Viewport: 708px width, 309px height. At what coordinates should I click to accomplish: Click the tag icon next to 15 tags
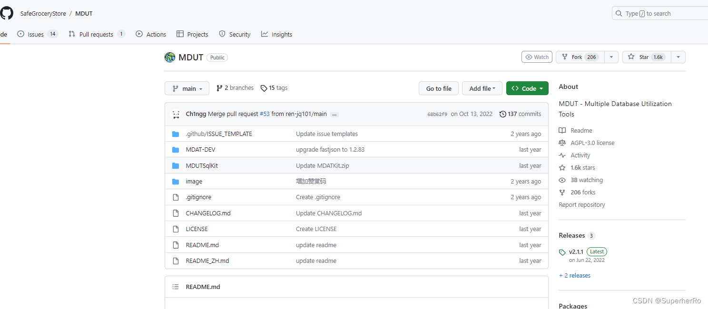(x=264, y=88)
